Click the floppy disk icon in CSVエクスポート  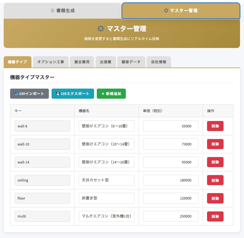pos(58,94)
